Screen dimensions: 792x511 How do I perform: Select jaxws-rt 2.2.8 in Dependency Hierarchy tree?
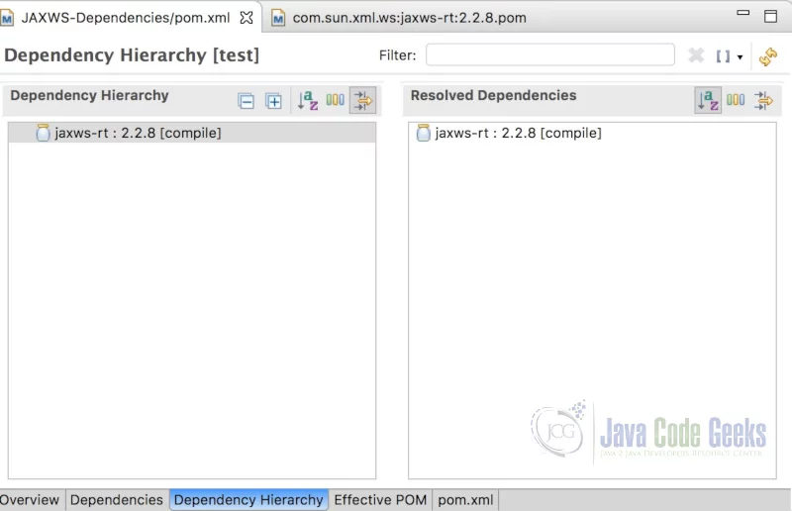[x=192, y=133]
